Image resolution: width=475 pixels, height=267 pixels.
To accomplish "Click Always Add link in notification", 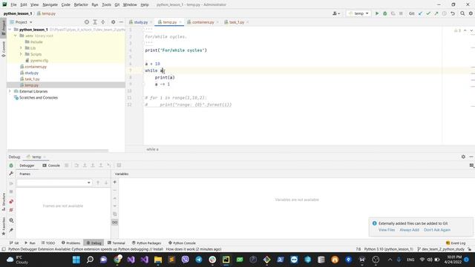I will pyautogui.click(x=409, y=230).
